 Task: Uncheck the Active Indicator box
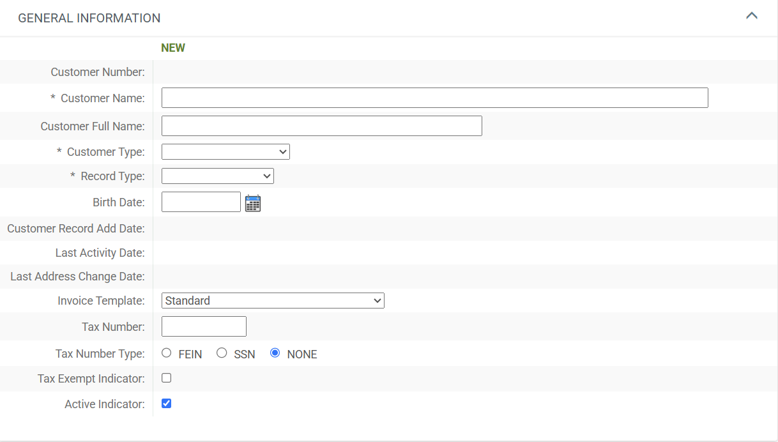coord(166,403)
